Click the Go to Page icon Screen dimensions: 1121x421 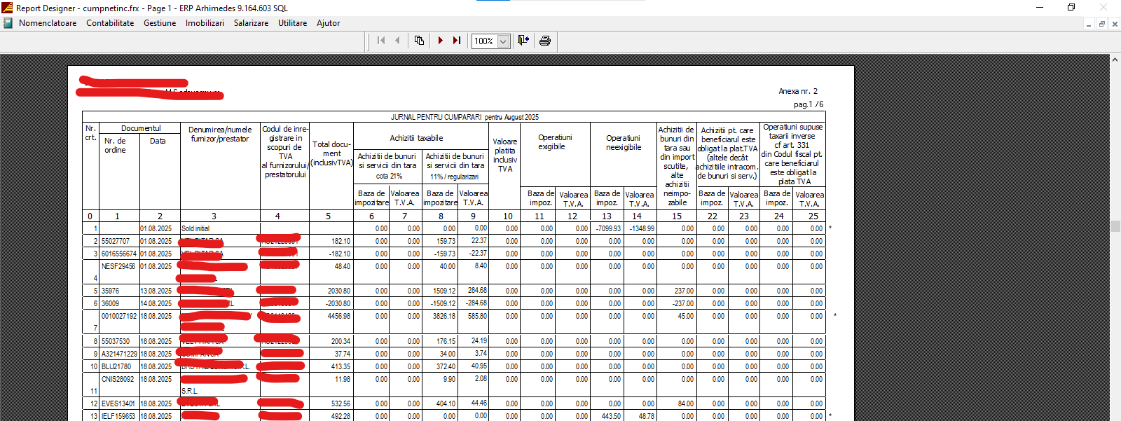419,41
